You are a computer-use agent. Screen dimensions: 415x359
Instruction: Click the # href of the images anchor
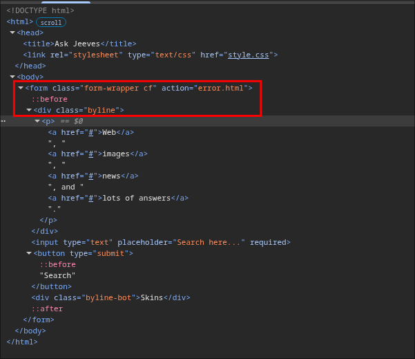(x=90, y=154)
